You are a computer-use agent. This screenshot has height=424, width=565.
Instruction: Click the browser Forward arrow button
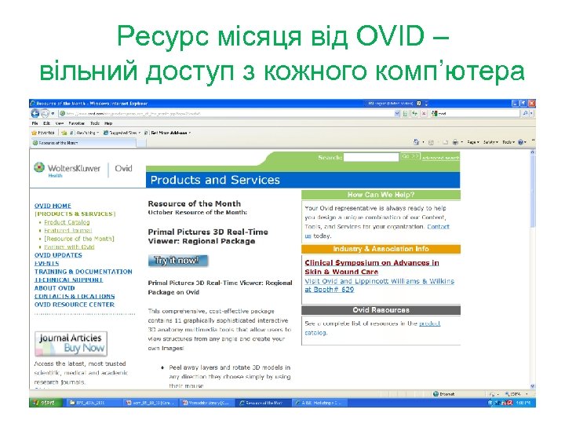pos(44,114)
